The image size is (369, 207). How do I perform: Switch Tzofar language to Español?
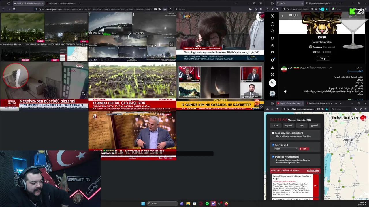[289, 125]
